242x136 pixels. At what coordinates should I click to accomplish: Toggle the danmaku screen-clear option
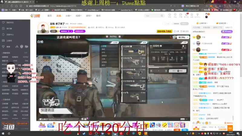point(229,123)
